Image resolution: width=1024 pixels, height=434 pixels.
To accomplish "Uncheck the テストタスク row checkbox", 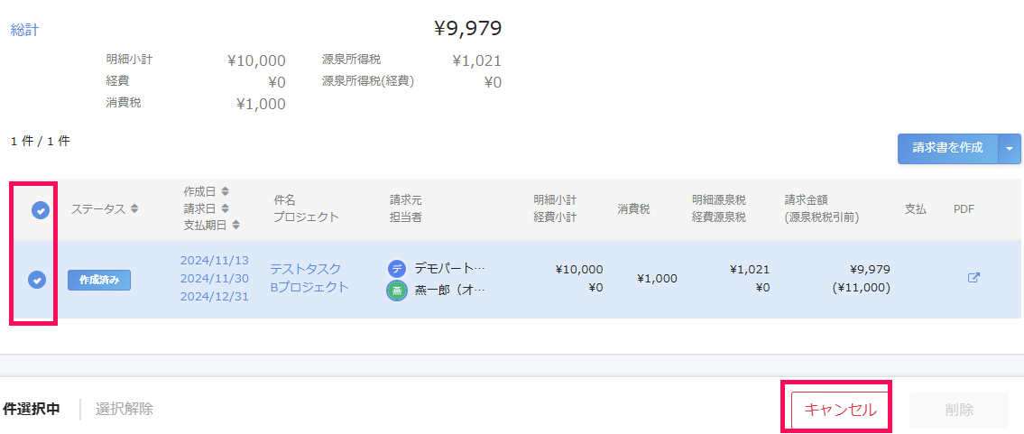I will [x=37, y=281].
